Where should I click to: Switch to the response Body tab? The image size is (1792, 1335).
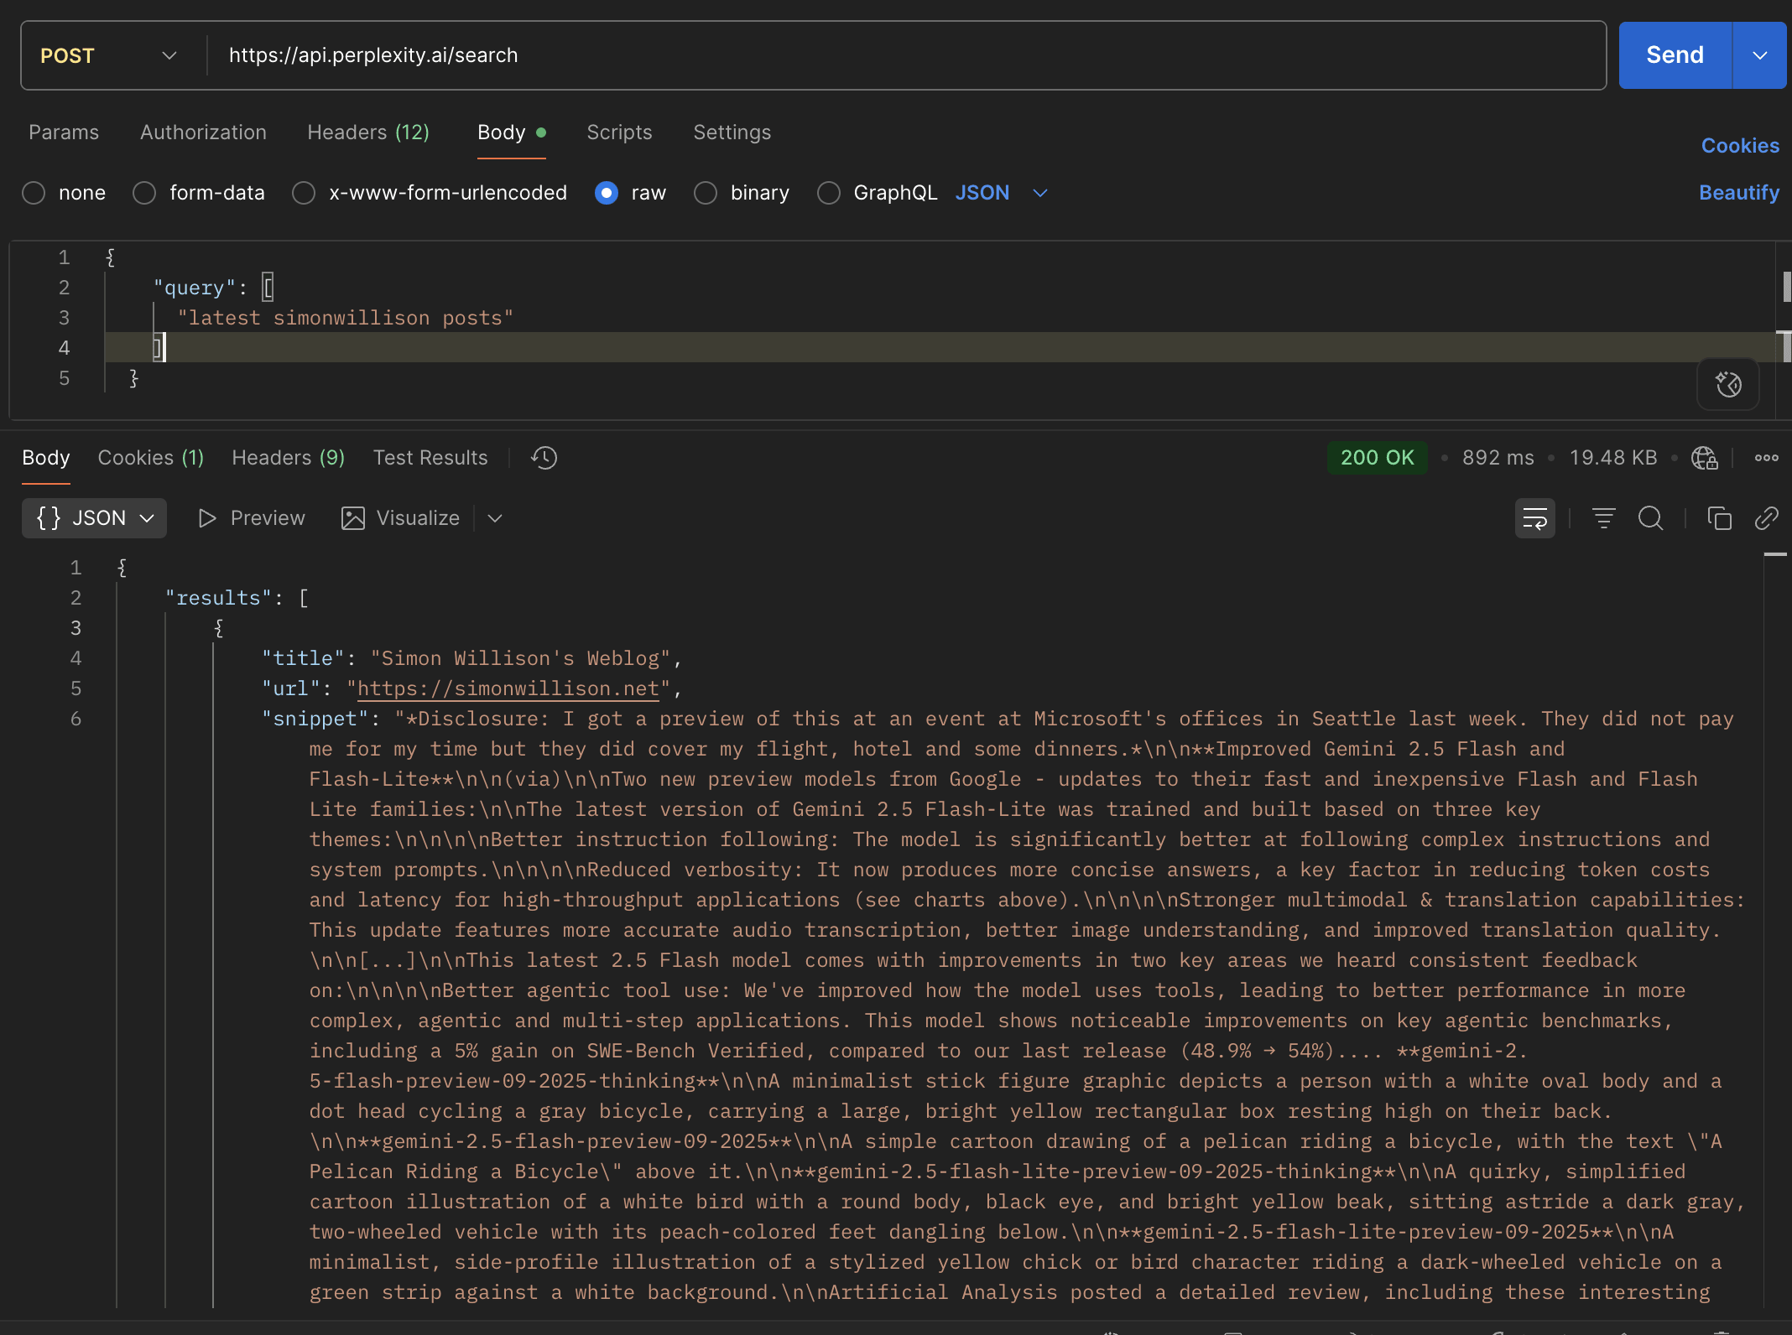coord(46,458)
